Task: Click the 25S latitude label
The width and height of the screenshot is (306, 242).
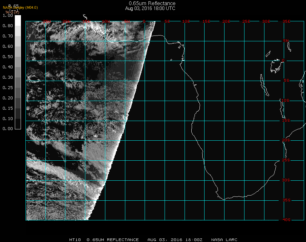Action: (x=286, y=160)
